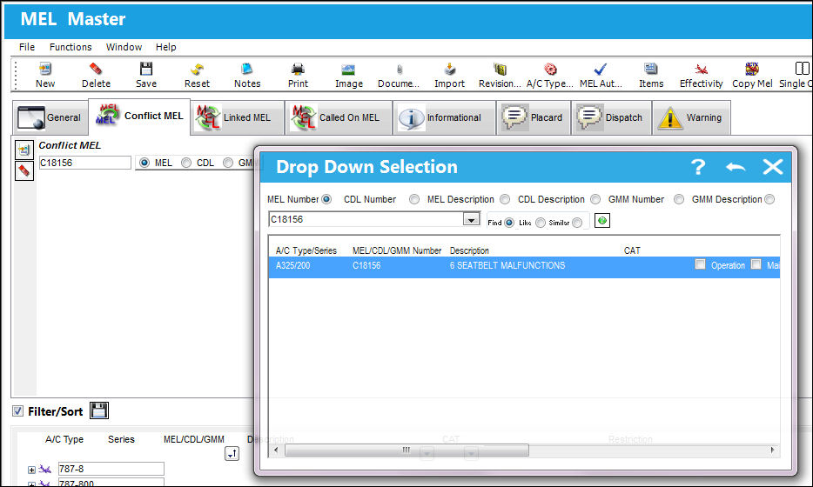
Task: Open the Window menu
Action: (124, 47)
